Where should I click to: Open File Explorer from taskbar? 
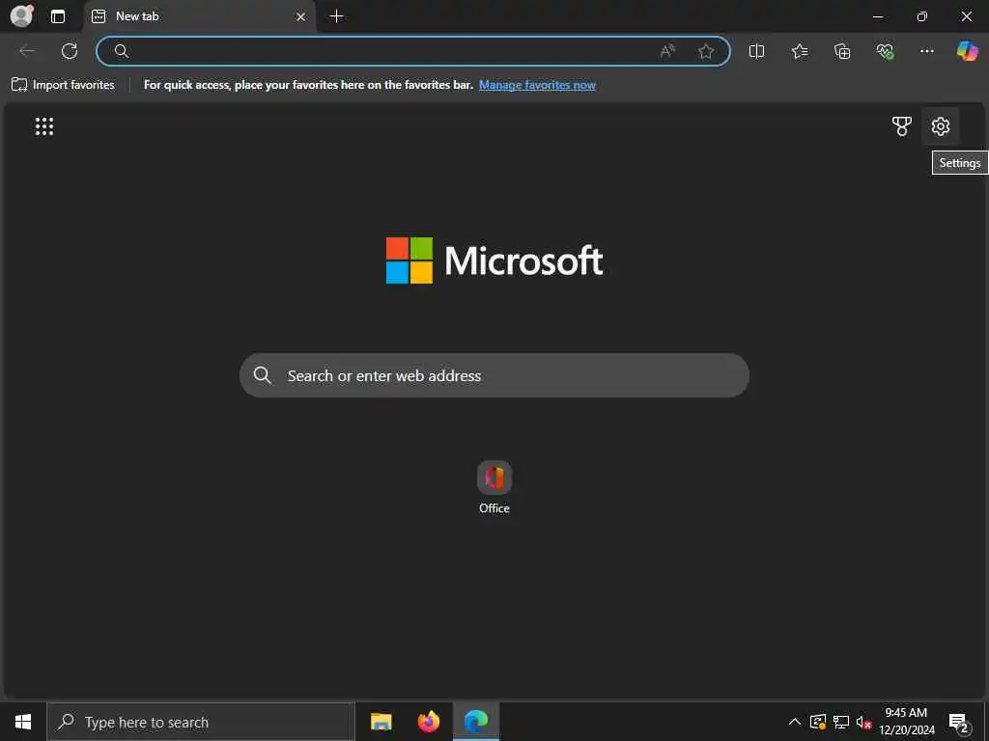tap(381, 722)
